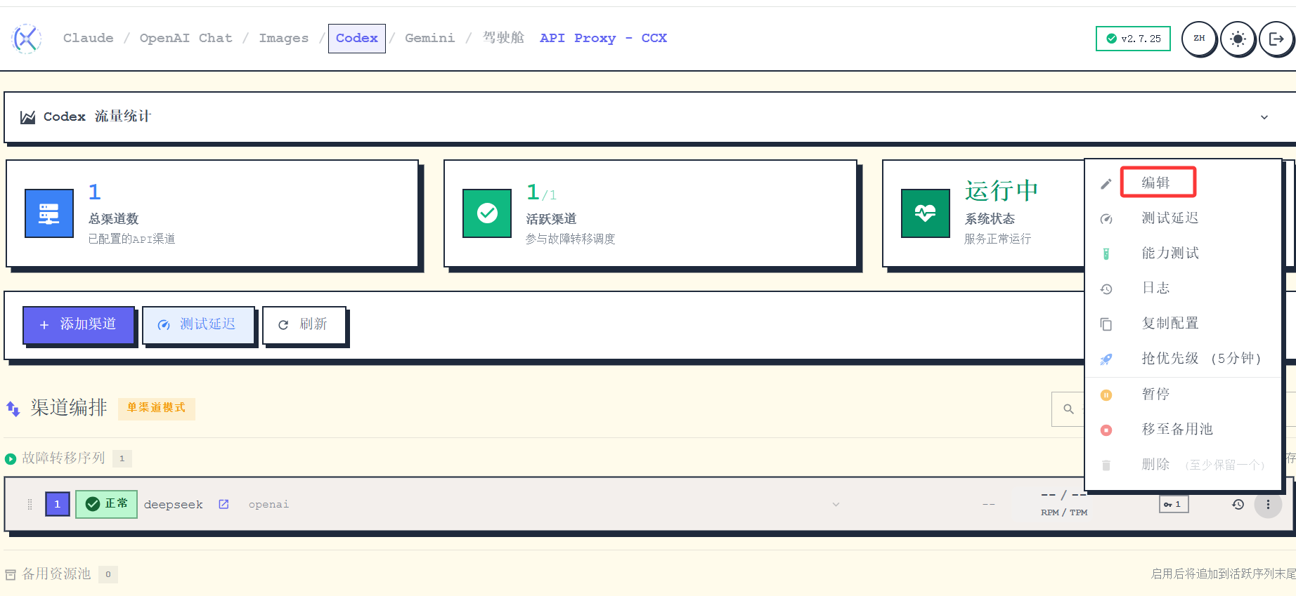Image resolution: width=1296 pixels, height=596 pixels.
Task: Choose 暂停 from the context menu
Action: tap(1184, 395)
